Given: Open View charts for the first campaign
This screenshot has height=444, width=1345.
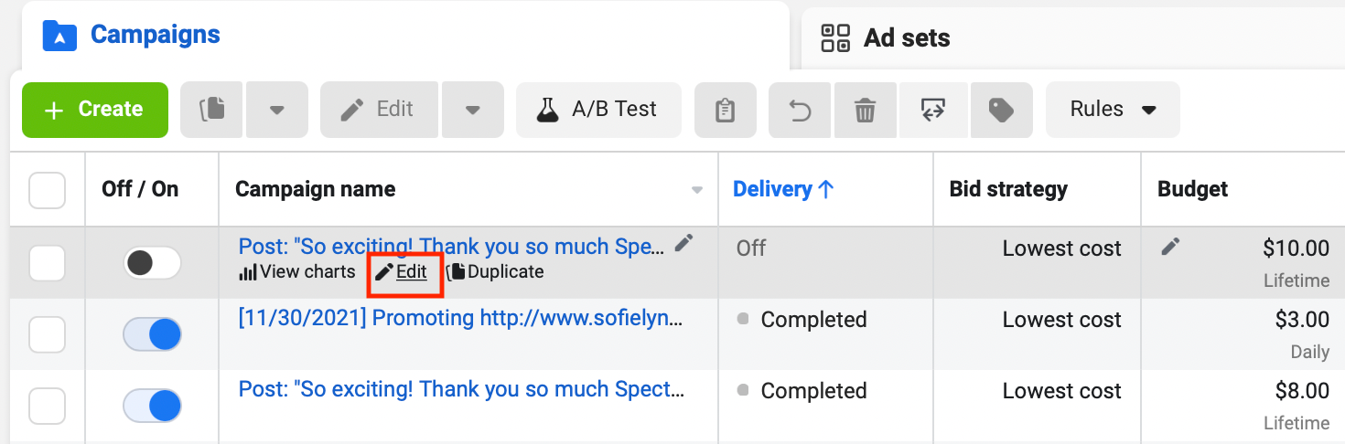Looking at the screenshot, I should (297, 271).
